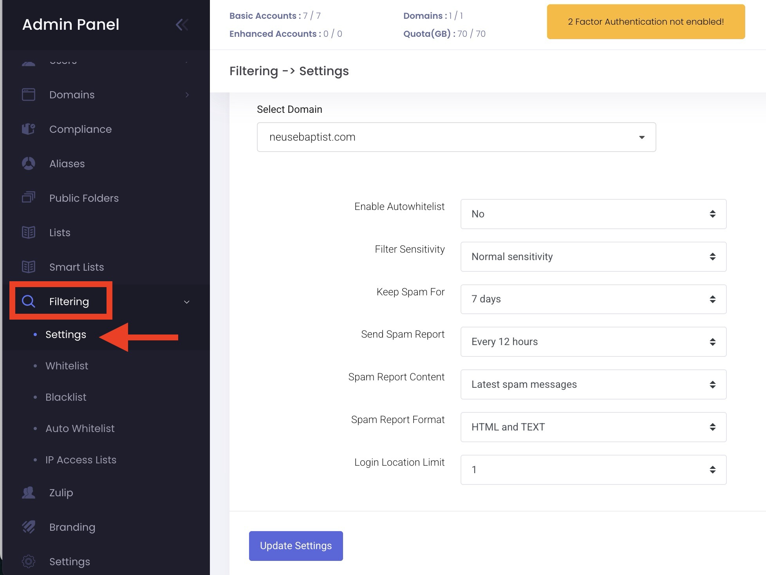The height and width of the screenshot is (575, 766).
Task: Open Keep Spam For selector
Action: pos(593,299)
